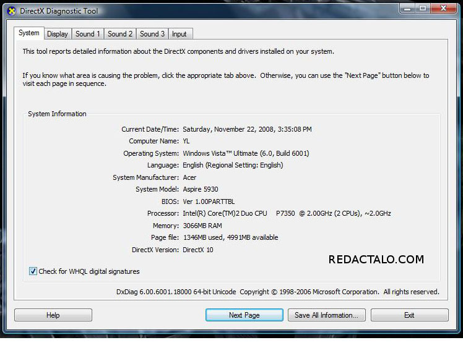The width and height of the screenshot is (463, 348).
Task: Click the System Model Aspire 5930 text
Action: tap(200, 189)
